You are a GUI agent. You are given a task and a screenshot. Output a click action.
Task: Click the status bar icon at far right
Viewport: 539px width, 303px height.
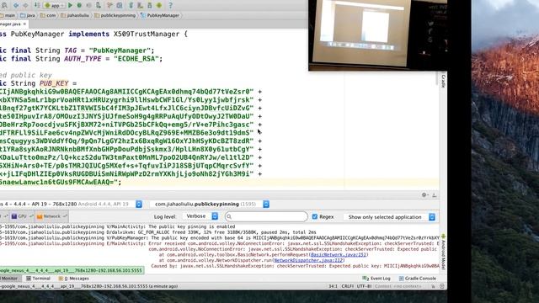[442, 286]
